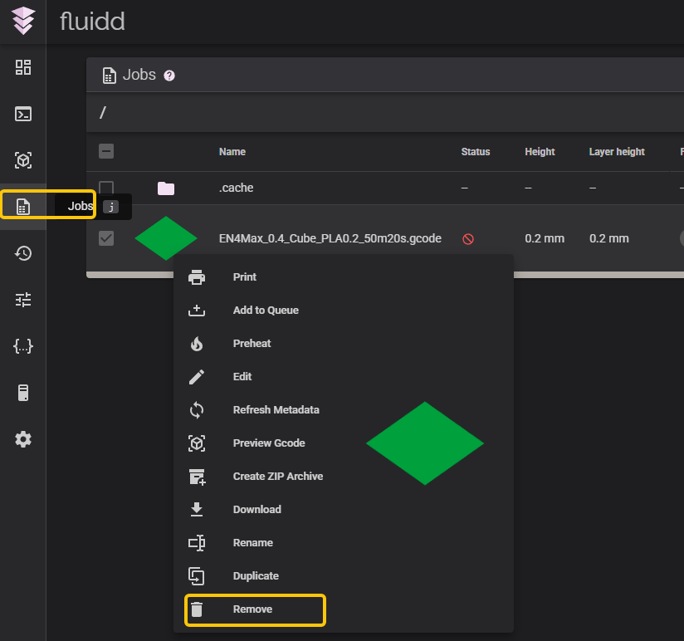Viewport: 684px width, 641px height.
Task: Check the .cache folder checkbox
Action: [x=106, y=188]
